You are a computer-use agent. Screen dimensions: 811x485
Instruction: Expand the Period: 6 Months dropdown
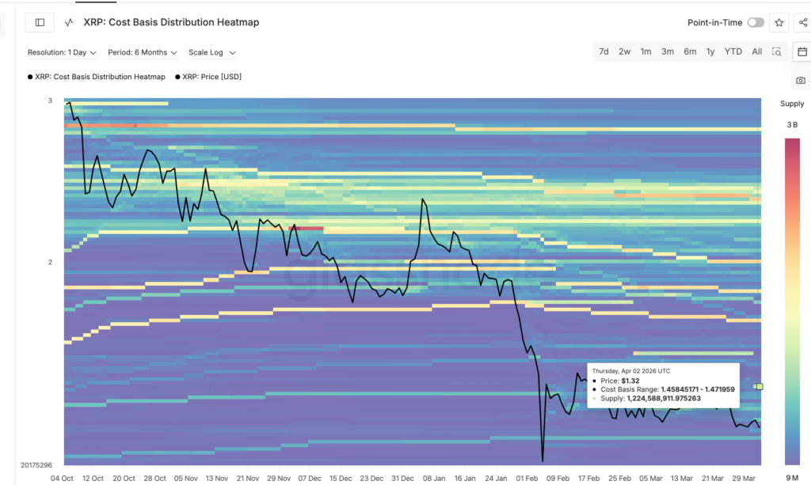pyautogui.click(x=143, y=52)
